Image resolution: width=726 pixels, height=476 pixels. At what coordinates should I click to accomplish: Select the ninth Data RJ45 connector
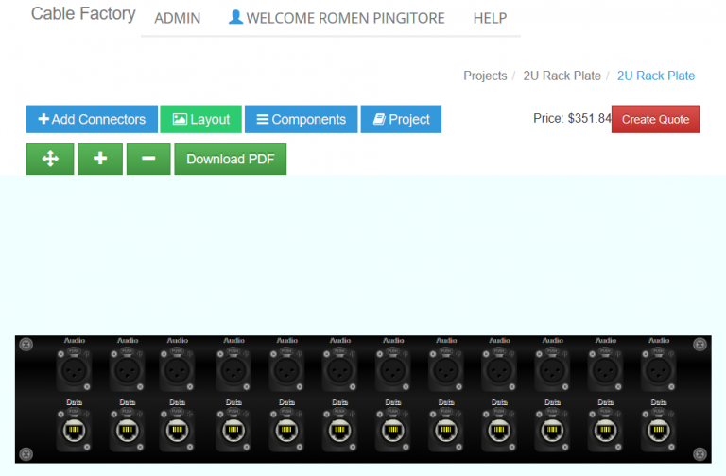click(499, 430)
